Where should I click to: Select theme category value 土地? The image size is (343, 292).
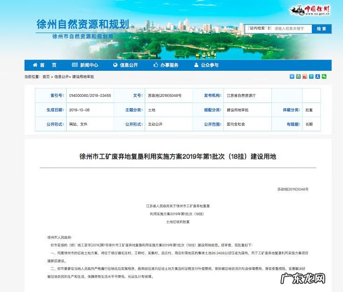[152, 110]
